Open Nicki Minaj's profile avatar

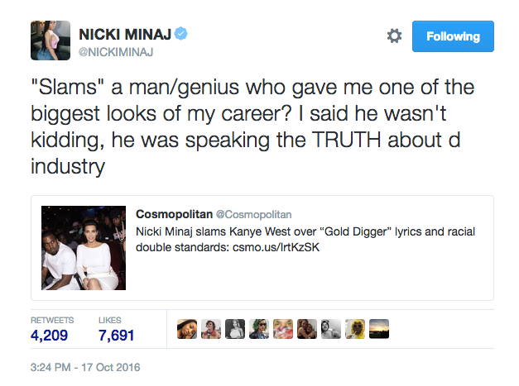(x=50, y=41)
